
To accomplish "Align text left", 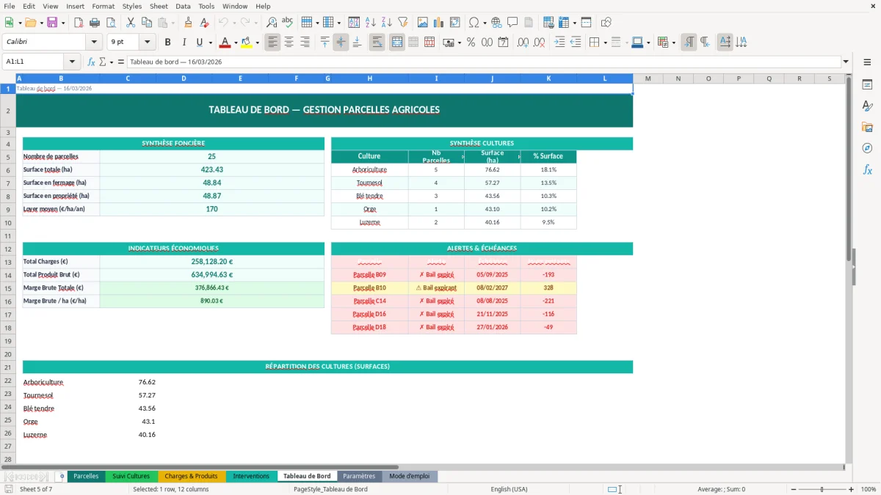I will [x=272, y=43].
